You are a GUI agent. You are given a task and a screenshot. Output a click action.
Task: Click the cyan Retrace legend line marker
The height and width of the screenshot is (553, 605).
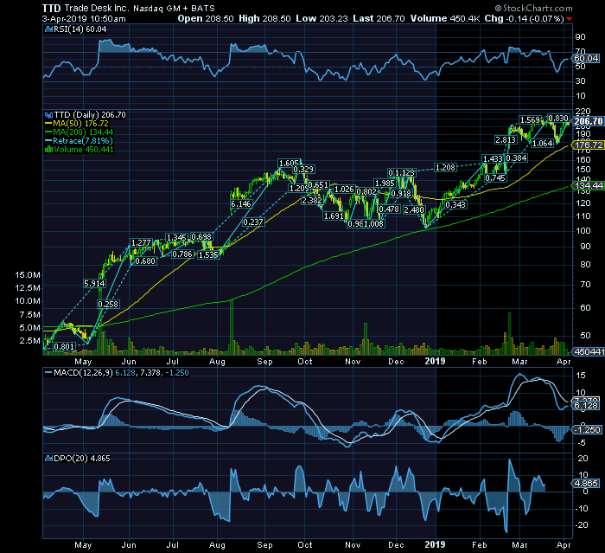(48, 141)
